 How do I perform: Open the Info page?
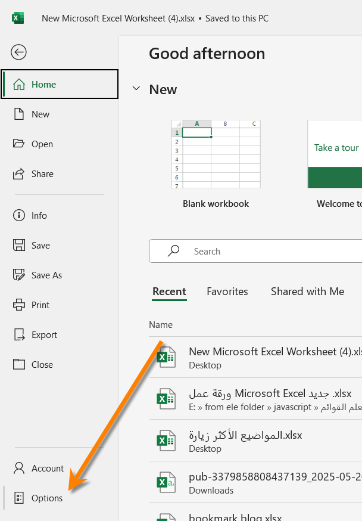(60, 215)
